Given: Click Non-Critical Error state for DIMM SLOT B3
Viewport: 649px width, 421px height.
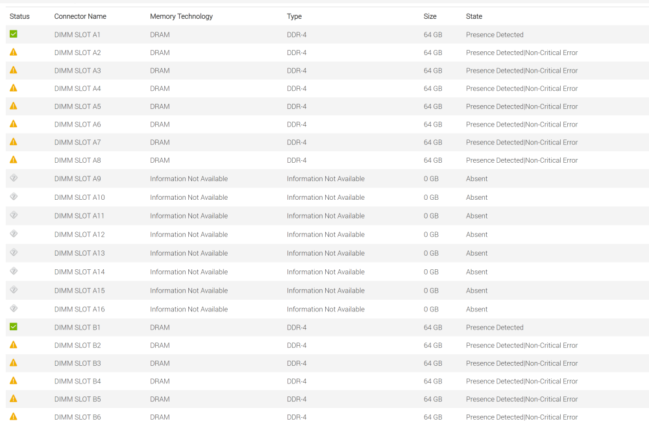Looking at the screenshot, I should coord(551,363).
